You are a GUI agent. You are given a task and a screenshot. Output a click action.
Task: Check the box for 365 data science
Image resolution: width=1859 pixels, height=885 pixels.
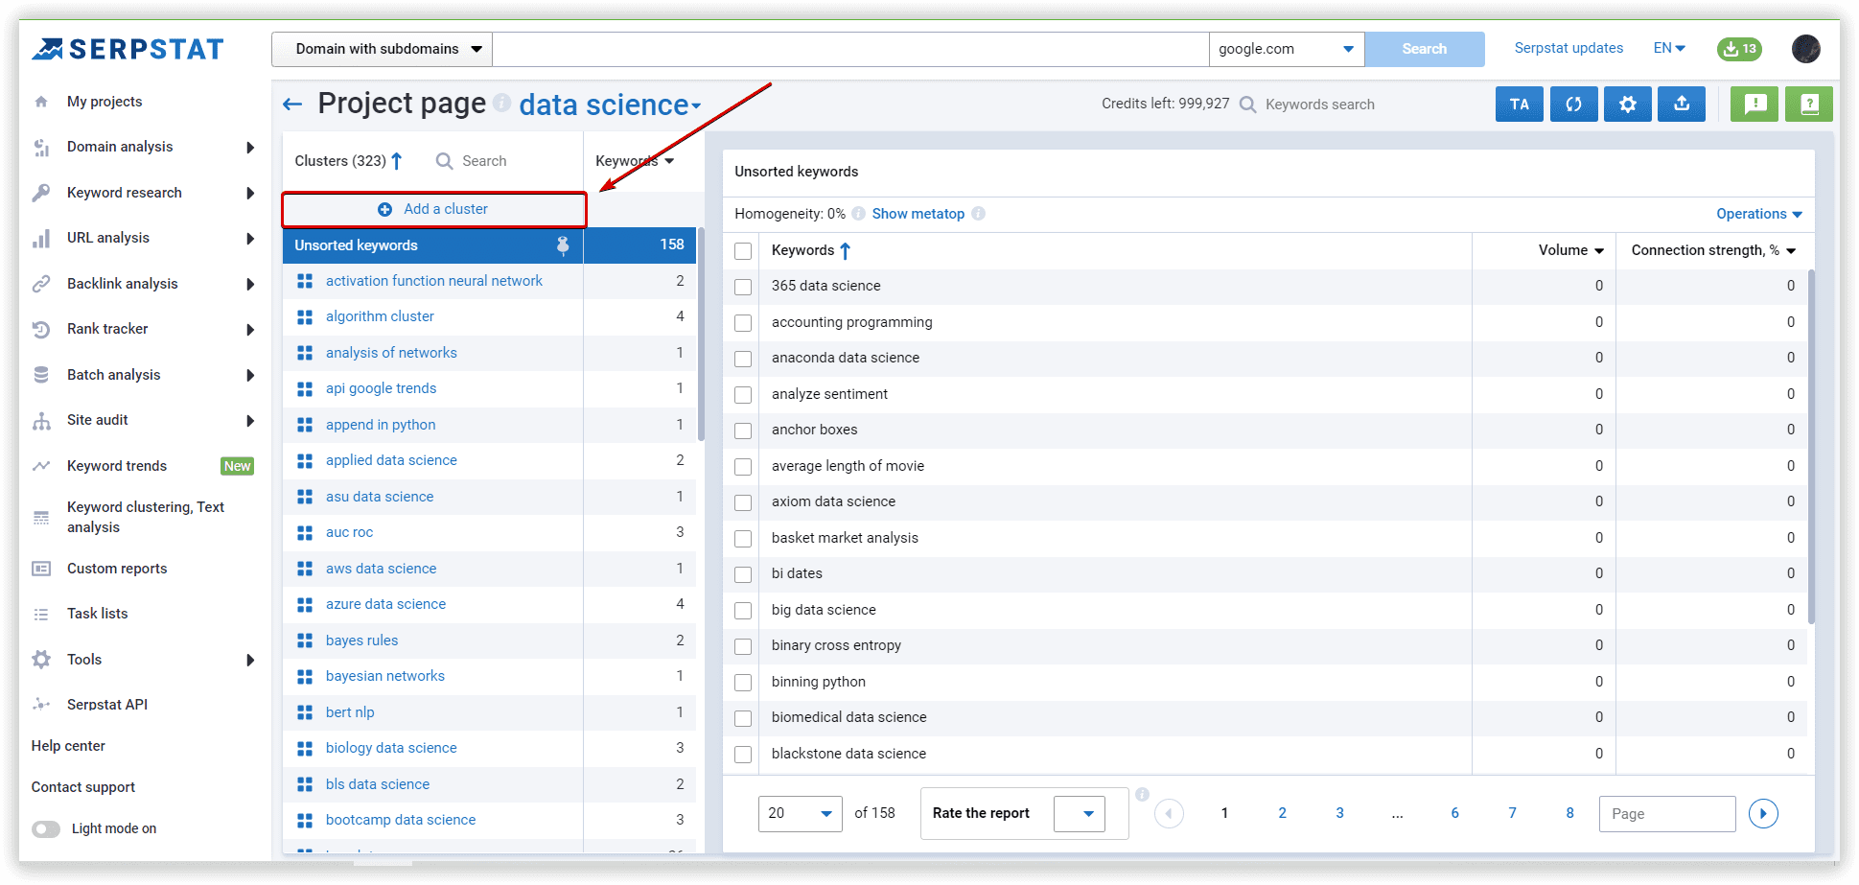(x=743, y=287)
